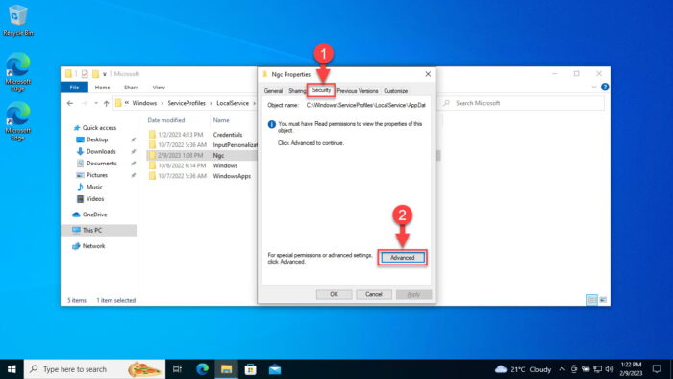The height and width of the screenshot is (379, 673).
Task: Switch to the Sharing tab
Action: tap(296, 91)
